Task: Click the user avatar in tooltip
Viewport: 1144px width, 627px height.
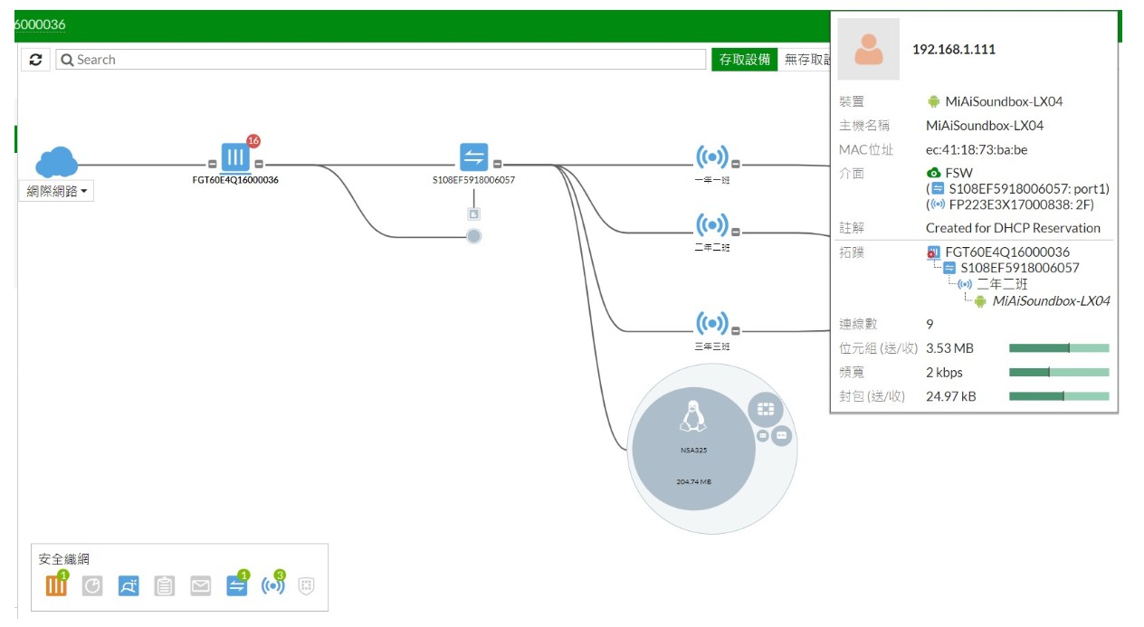Action: [868, 49]
